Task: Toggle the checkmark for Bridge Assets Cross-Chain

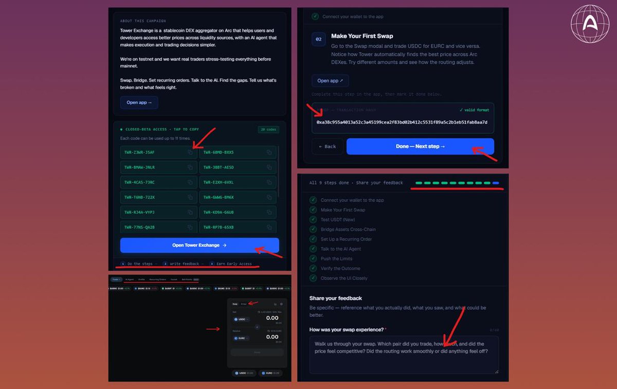Action: coord(313,229)
